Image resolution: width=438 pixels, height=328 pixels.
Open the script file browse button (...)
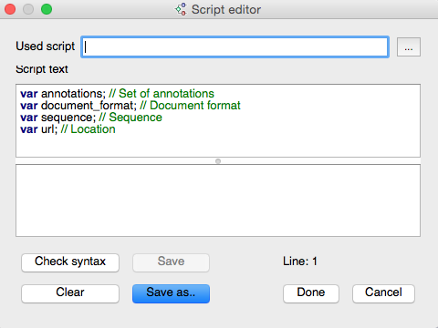point(409,47)
